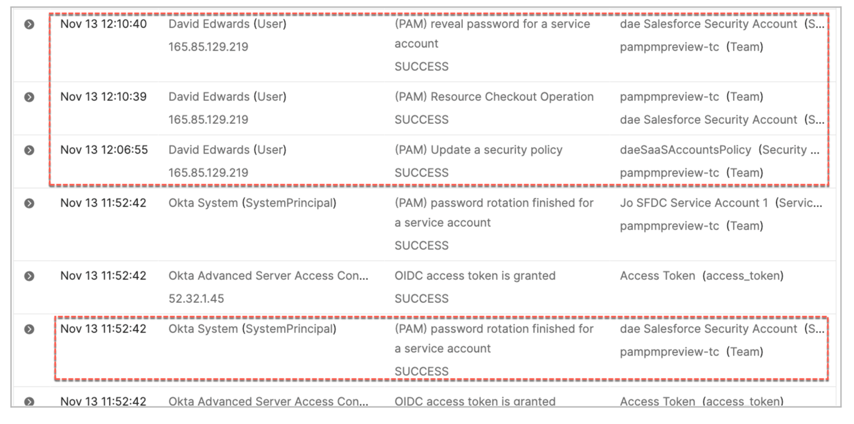854x424 pixels.
Task: Expand the Jo SFDC Service Account rotation entry
Action: 29,203
